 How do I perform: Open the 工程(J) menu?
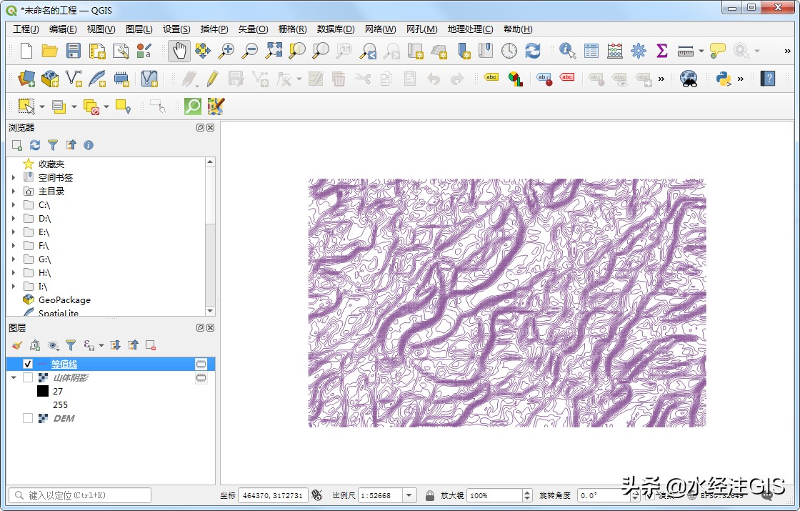click(26, 29)
